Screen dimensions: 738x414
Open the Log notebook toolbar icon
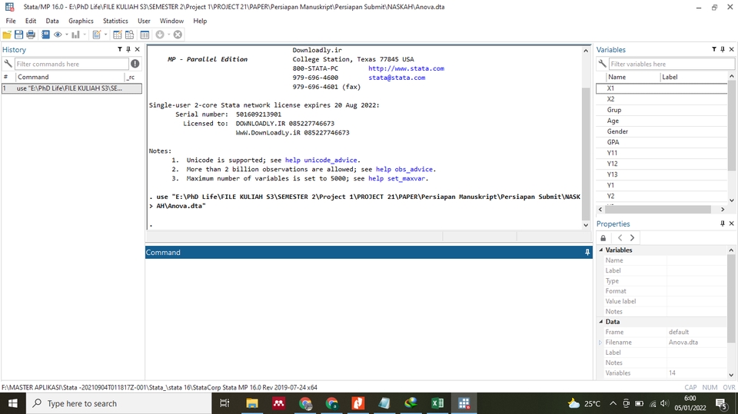tap(45, 35)
